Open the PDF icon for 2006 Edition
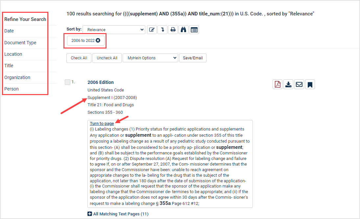 tap(277, 85)
